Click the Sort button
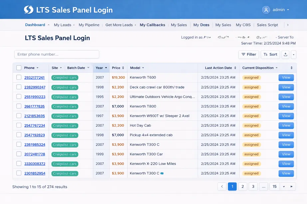The height and width of the screenshot is (204, 307). 270,55
